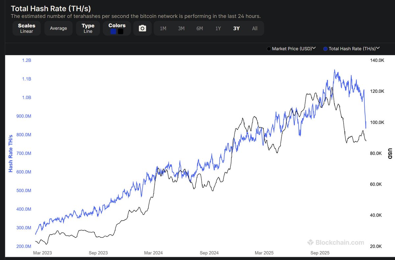Click the 1.0B axis value
The height and width of the screenshot is (260, 395).
(x=27, y=98)
